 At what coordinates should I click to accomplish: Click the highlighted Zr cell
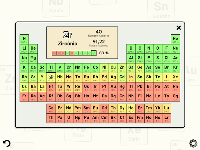(51, 78)
